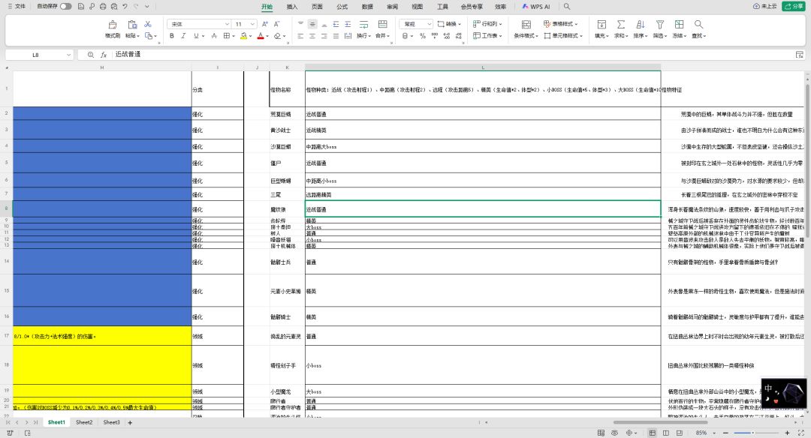Viewport: 811px width, 438px height.
Task: Toggle Bold formatting
Action: 172,36
